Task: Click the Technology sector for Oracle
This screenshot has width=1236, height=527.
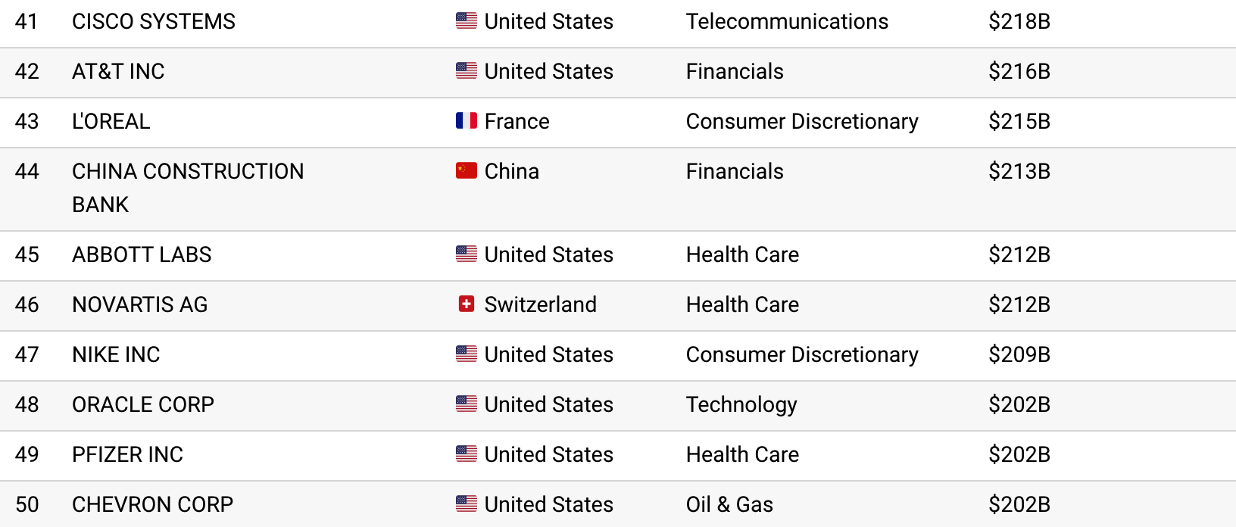Action: (x=741, y=404)
